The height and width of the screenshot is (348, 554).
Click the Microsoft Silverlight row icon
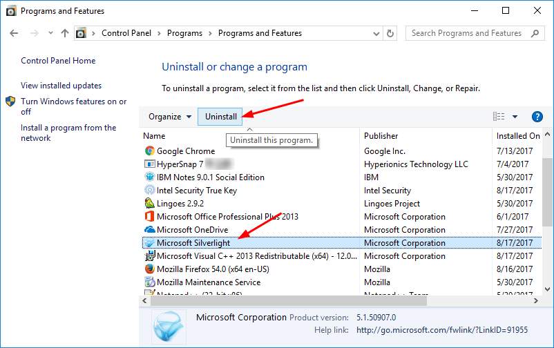tap(150, 243)
